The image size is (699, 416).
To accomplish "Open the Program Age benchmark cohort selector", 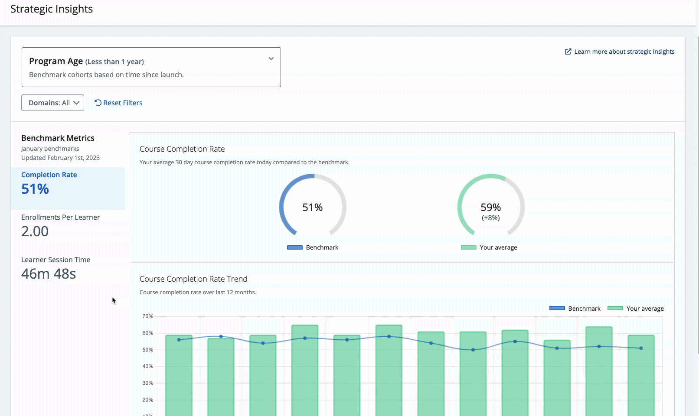I will point(151,67).
